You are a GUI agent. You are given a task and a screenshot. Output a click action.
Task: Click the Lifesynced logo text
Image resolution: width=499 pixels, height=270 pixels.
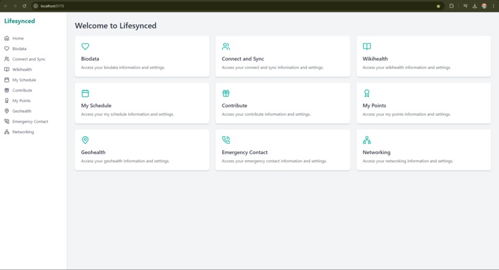click(x=19, y=21)
